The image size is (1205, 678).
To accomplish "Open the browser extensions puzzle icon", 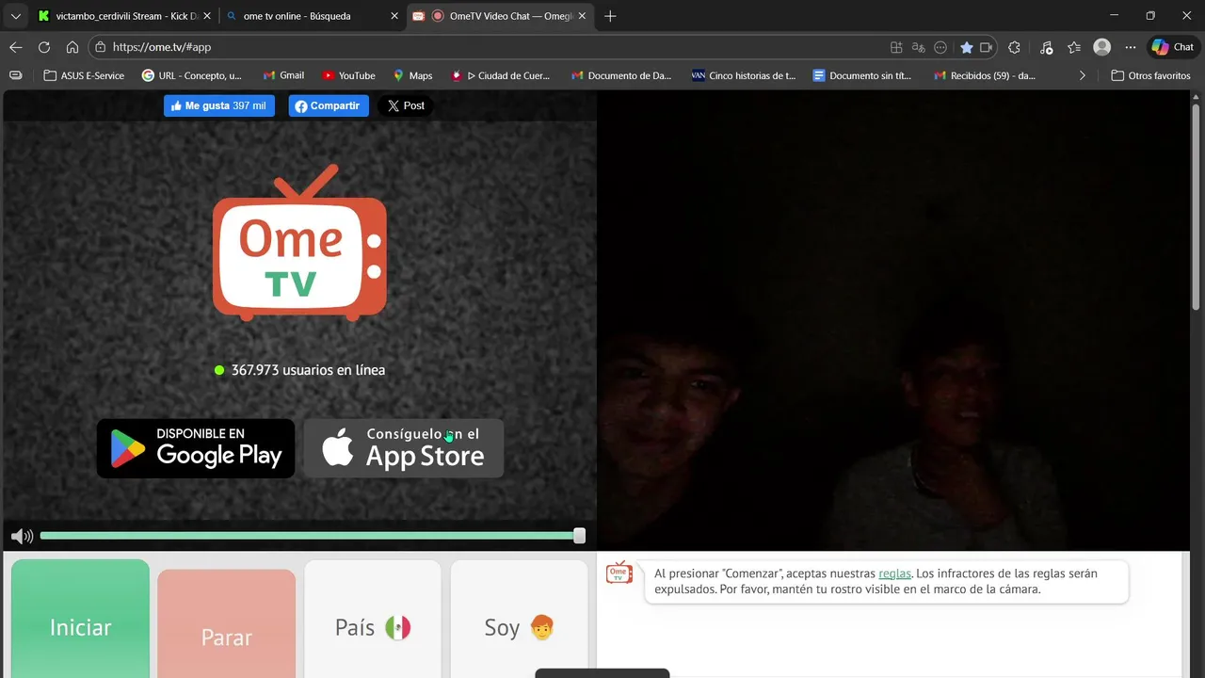I will pyautogui.click(x=1014, y=47).
